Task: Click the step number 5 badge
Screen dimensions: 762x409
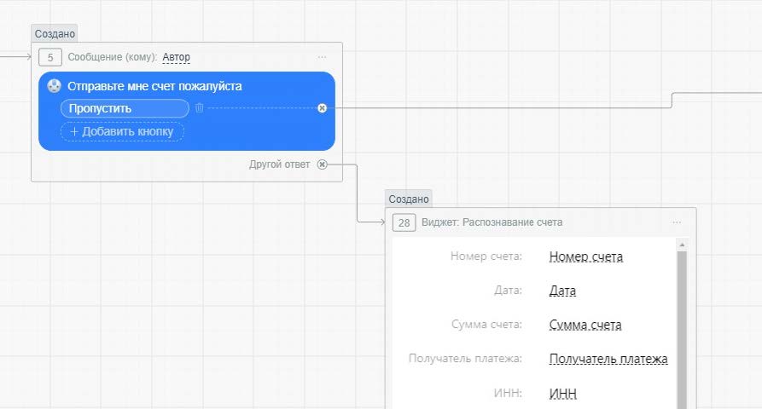Action: [50, 57]
